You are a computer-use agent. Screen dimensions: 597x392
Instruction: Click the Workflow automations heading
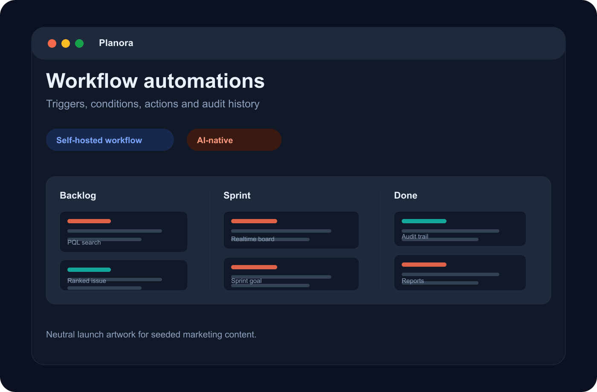point(155,81)
